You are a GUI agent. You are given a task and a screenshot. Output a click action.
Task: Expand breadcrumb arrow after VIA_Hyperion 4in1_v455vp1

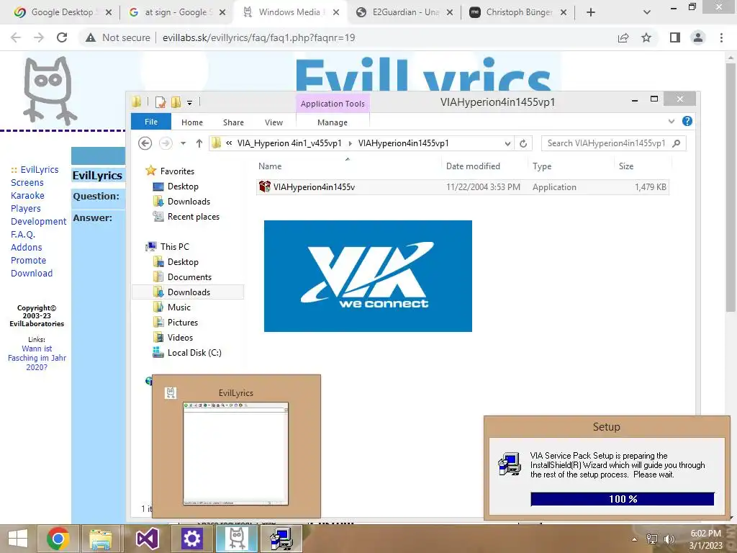pos(351,143)
